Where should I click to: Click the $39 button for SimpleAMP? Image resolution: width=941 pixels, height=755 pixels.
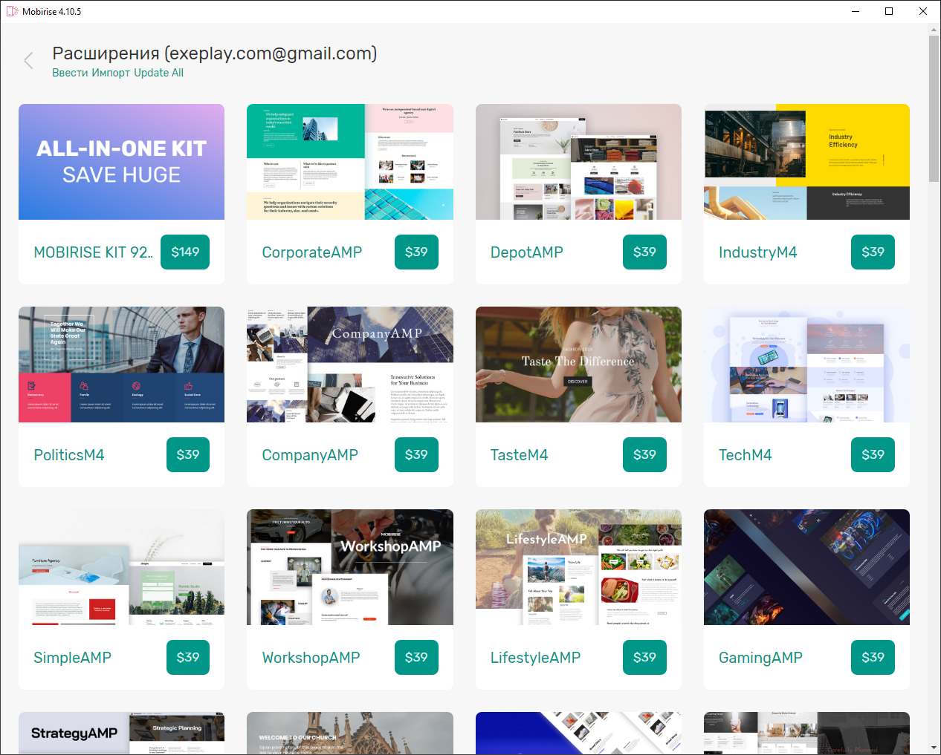(188, 657)
